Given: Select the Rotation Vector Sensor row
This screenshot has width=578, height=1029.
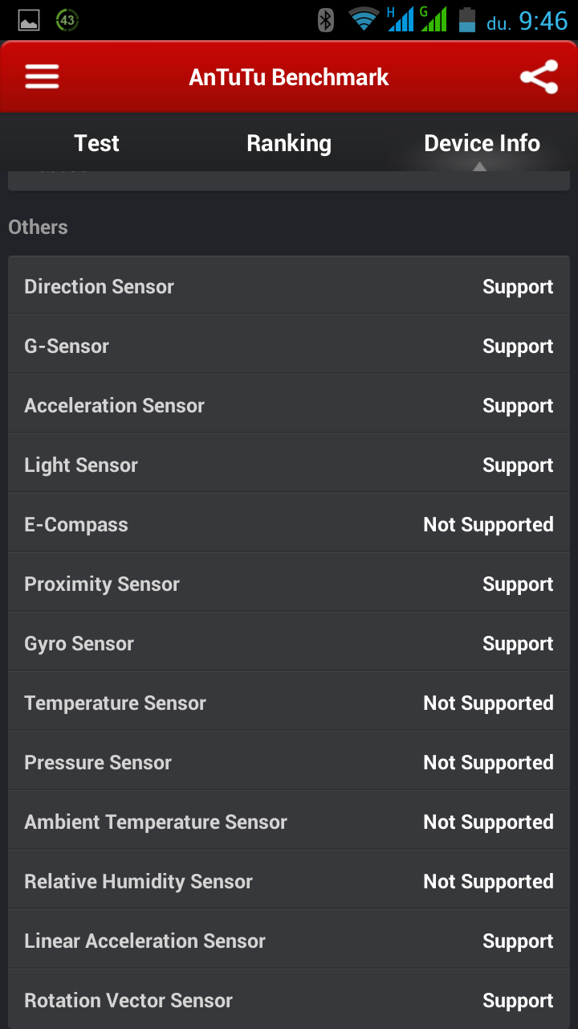Looking at the screenshot, I should tap(289, 1001).
